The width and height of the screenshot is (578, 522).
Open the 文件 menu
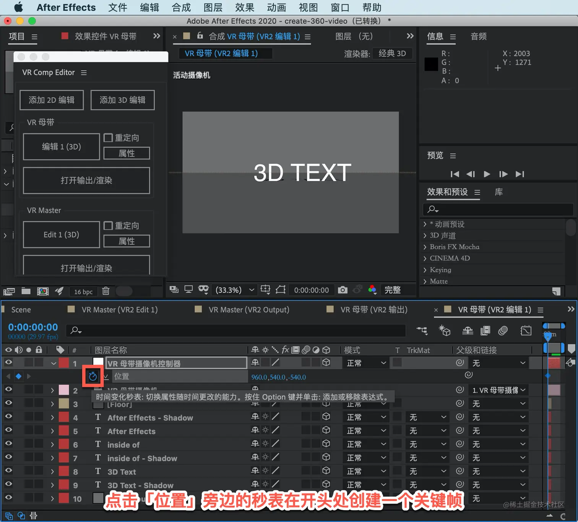(x=118, y=8)
